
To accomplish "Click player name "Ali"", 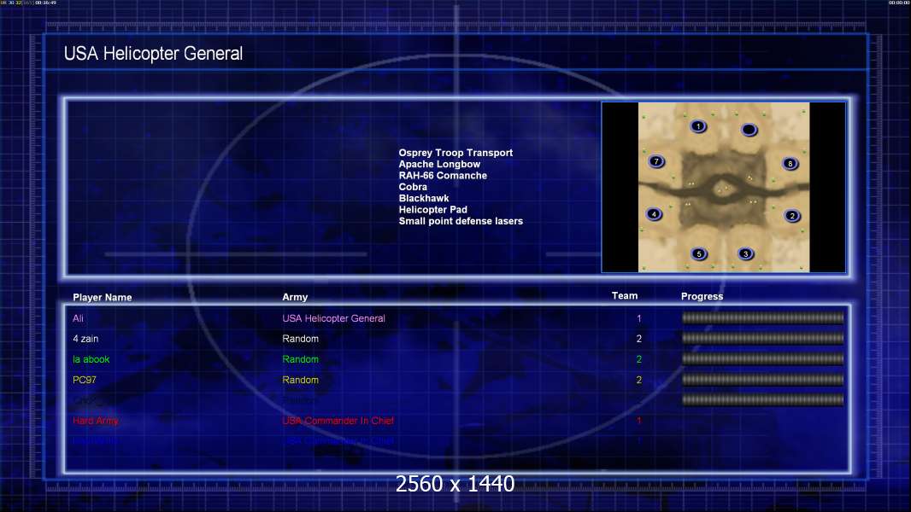I will click(x=78, y=318).
